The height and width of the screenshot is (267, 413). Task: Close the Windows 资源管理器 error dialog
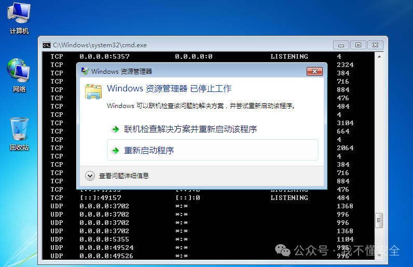[314, 72]
